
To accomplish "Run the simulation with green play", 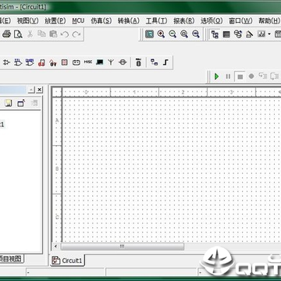I will coord(216,76).
